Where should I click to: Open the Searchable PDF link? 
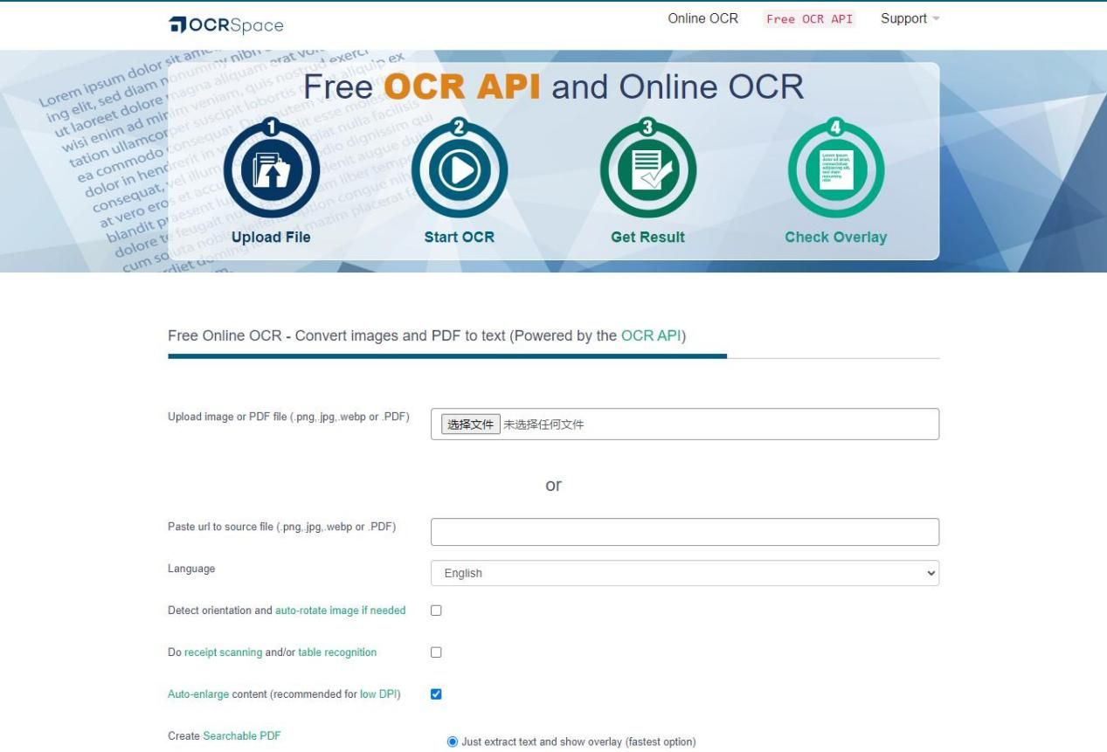point(242,736)
